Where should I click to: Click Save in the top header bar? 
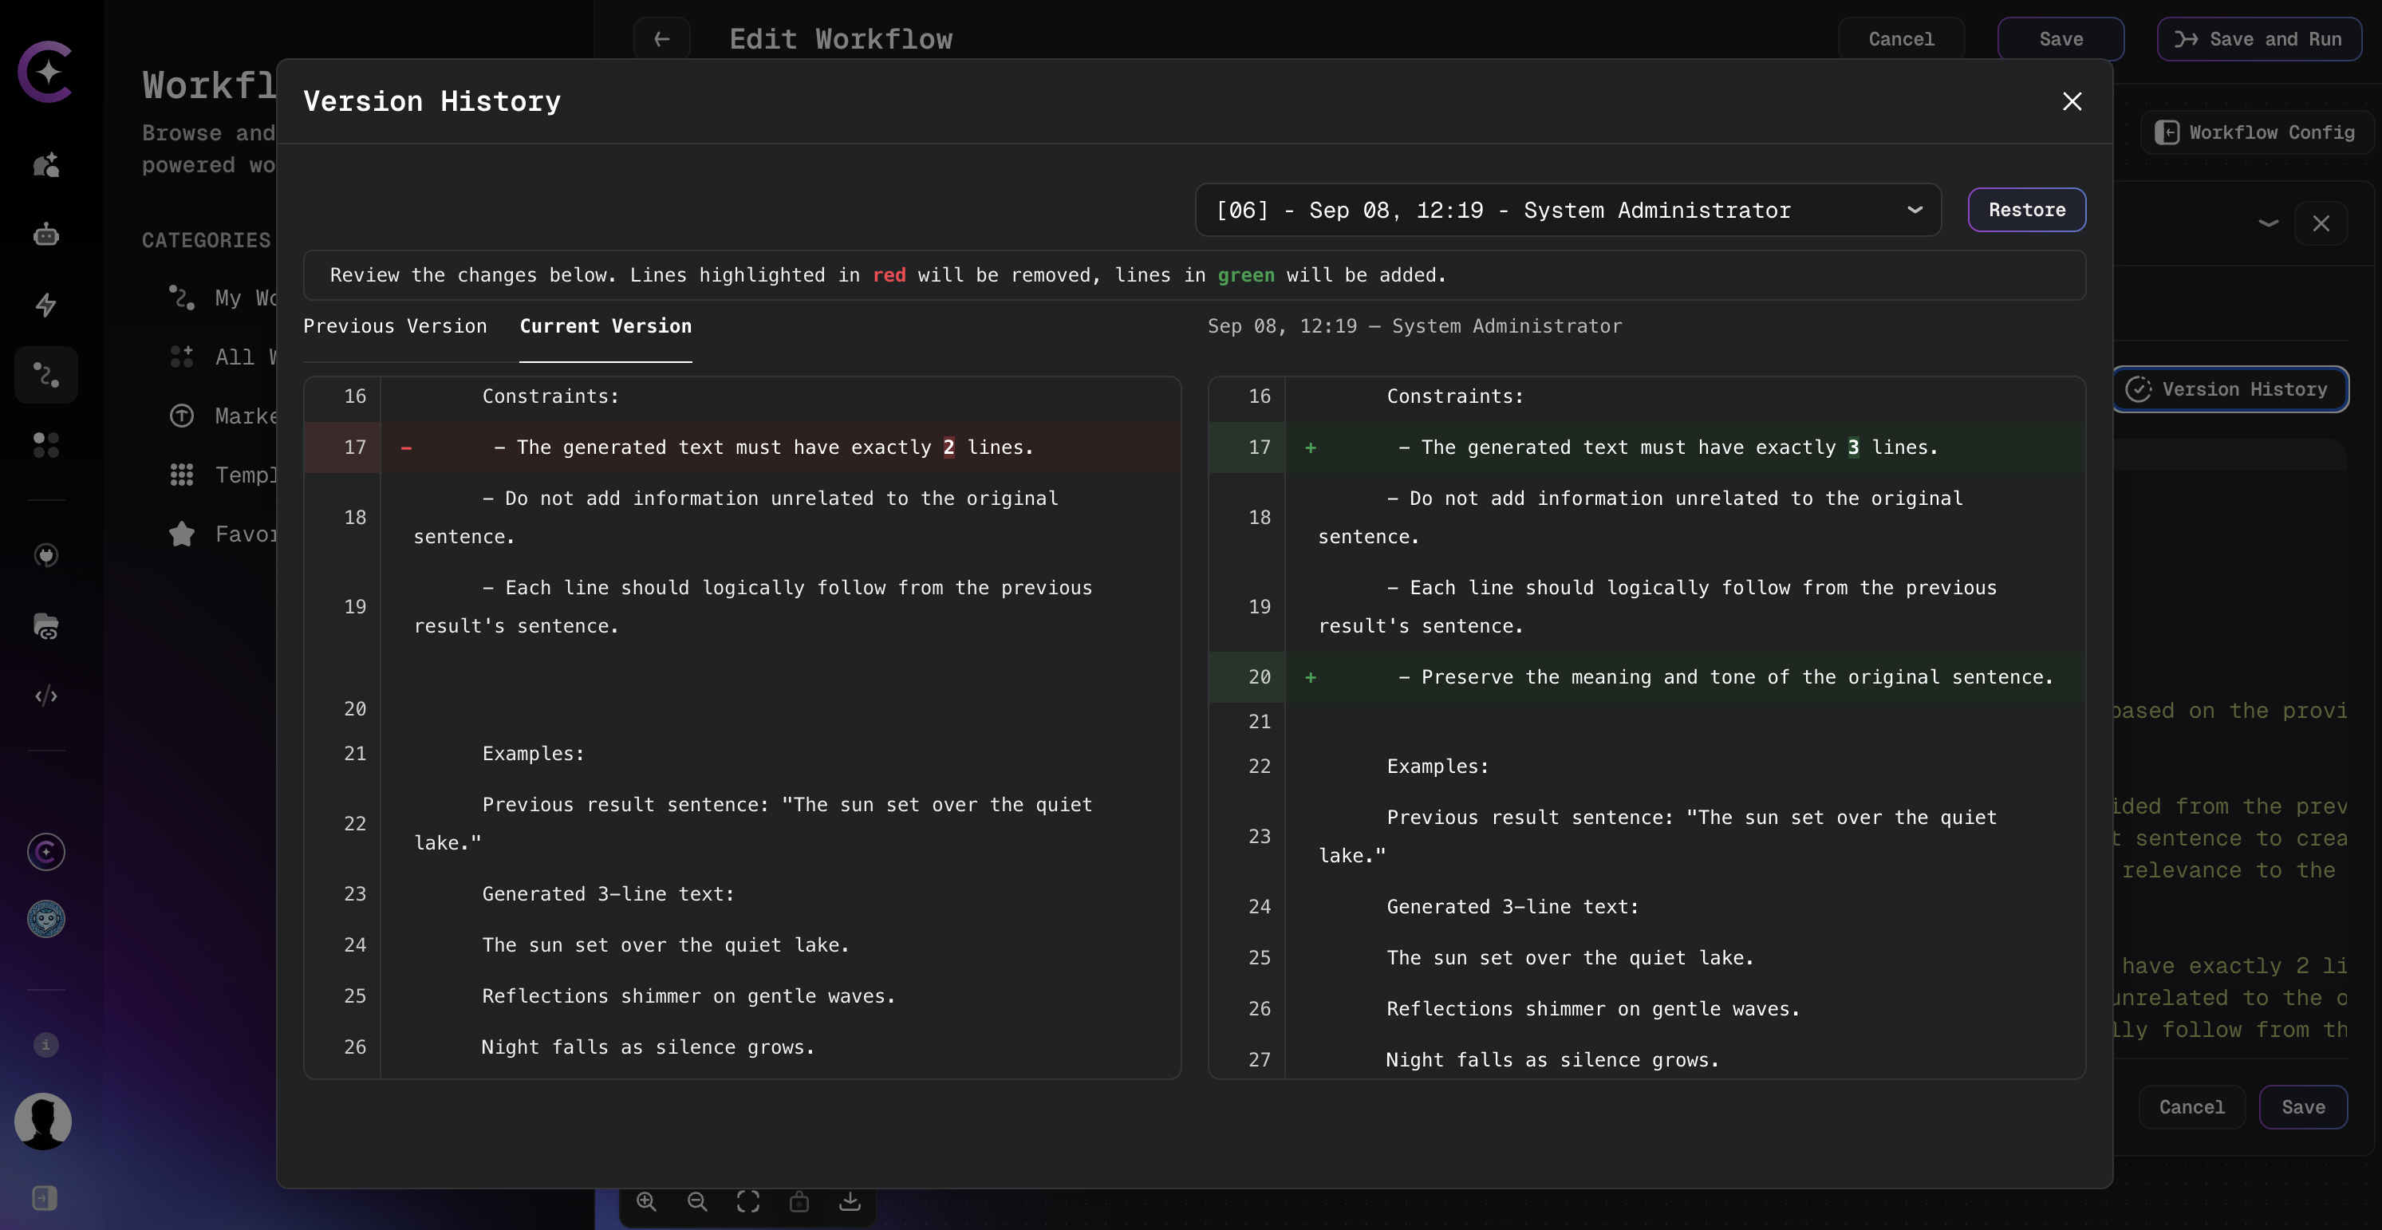(x=2061, y=39)
